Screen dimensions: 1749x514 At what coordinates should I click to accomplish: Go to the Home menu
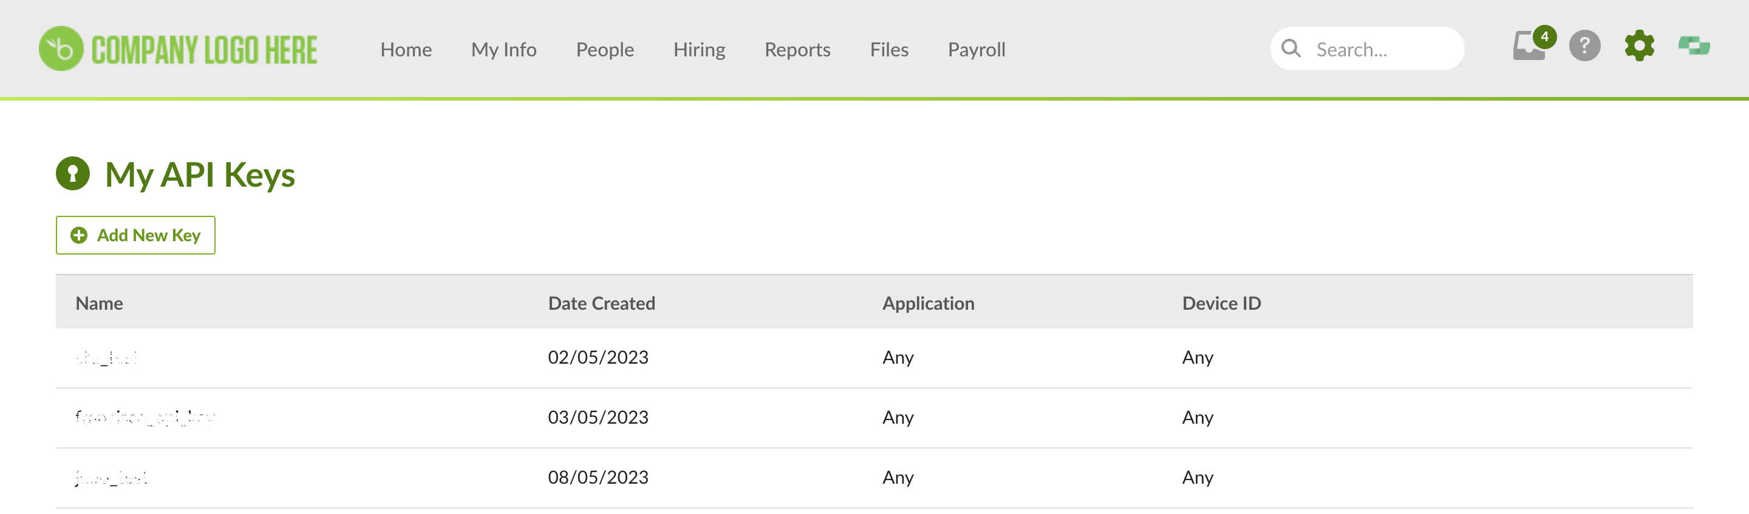[406, 50]
